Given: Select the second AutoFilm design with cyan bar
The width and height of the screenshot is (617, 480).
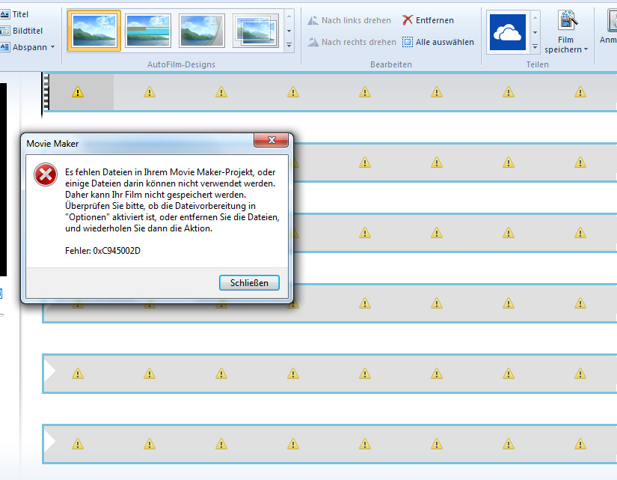Looking at the screenshot, I should pyautogui.click(x=148, y=31).
